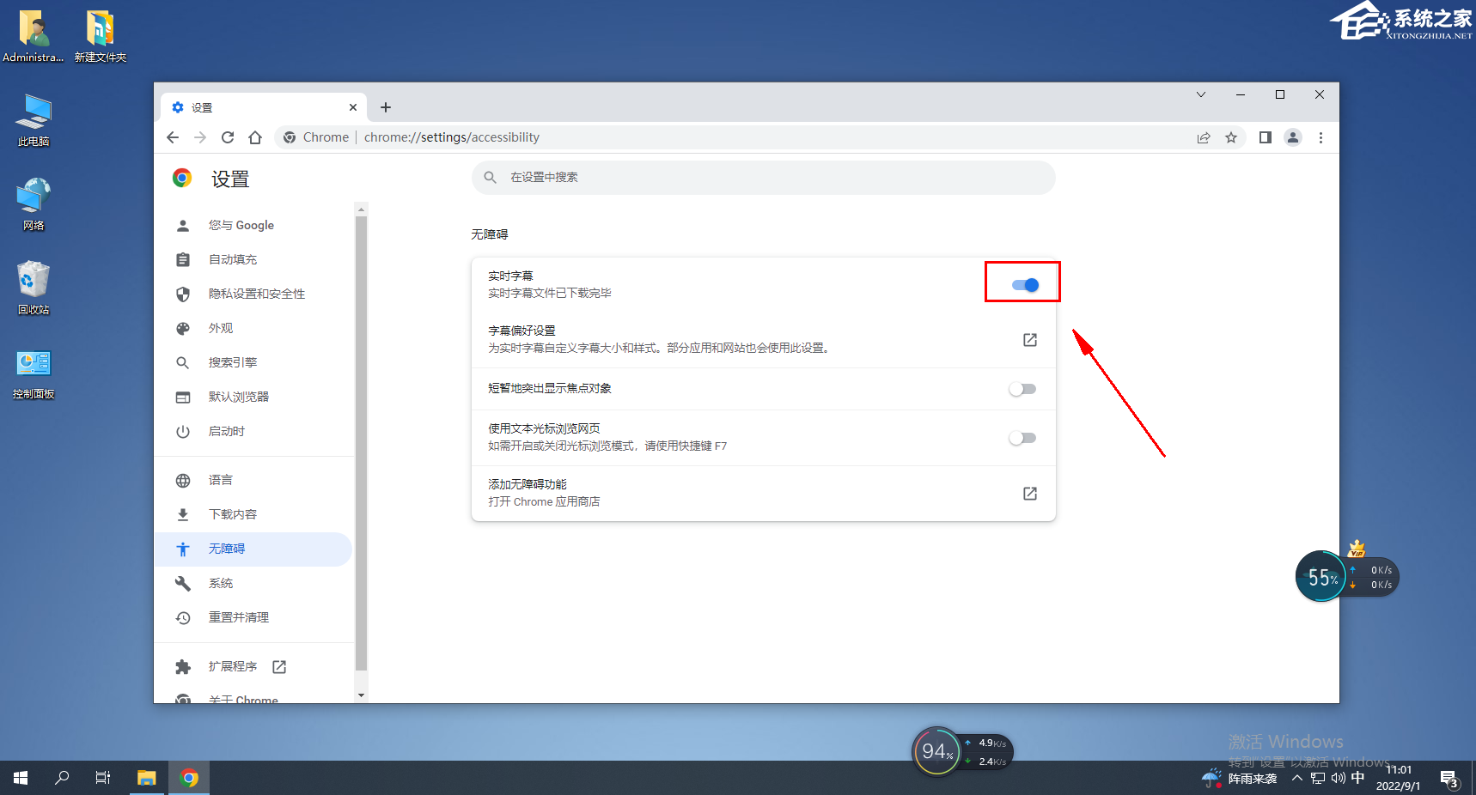1476x795 pixels.
Task: Open a new tab with the plus button
Action: click(x=386, y=107)
